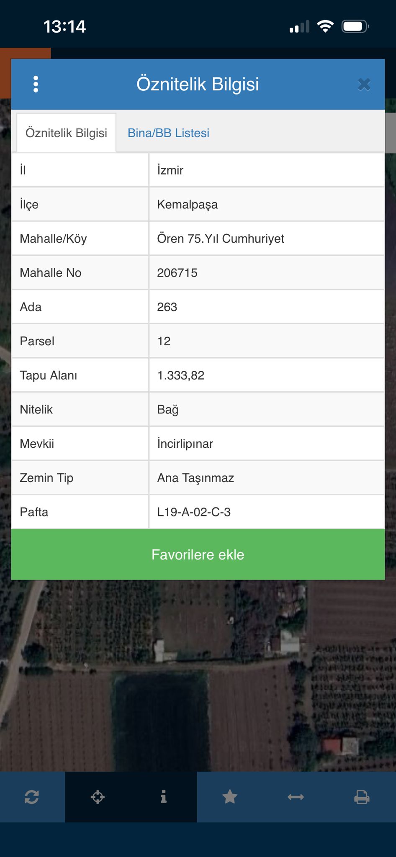Activate the crosshair locate tool
The height and width of the screenshot is (857, 396).
(98, 797)
